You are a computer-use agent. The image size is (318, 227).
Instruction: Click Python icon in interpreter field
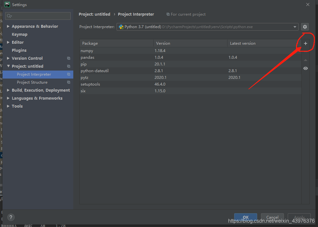pos(121,27)
